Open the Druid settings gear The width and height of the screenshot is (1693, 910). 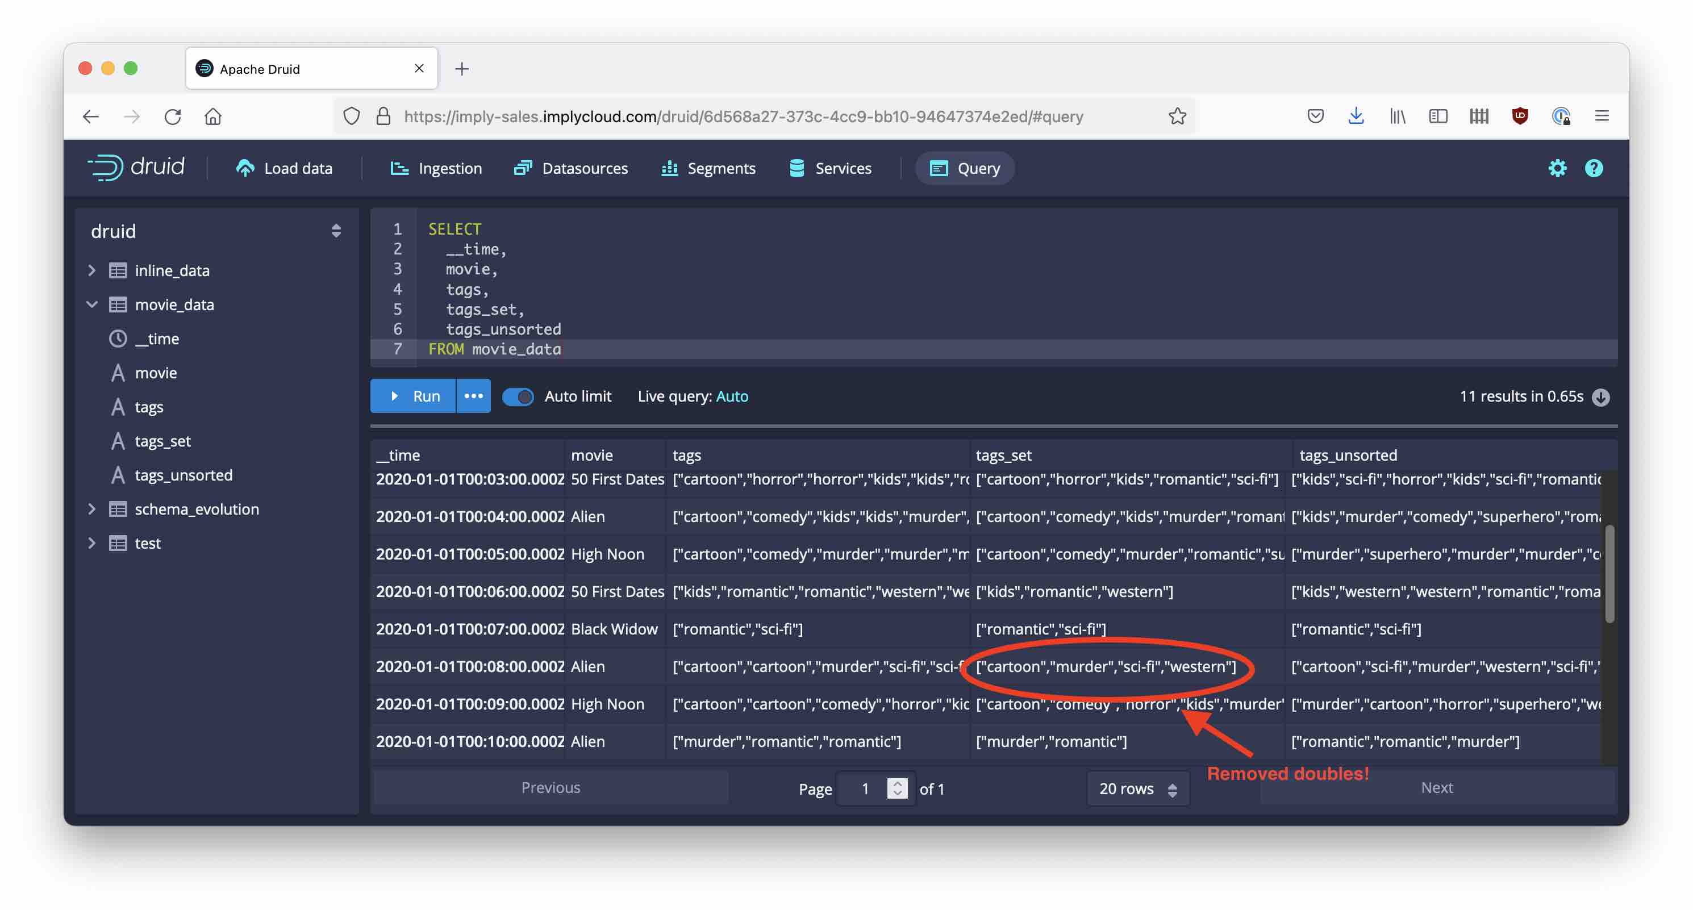(1558, 168)
